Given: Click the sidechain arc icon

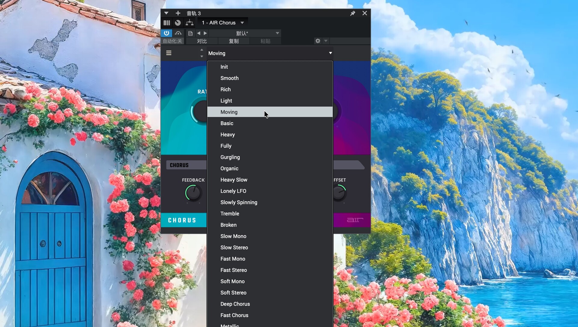Looking at the screenshot, I should point(178,33).
